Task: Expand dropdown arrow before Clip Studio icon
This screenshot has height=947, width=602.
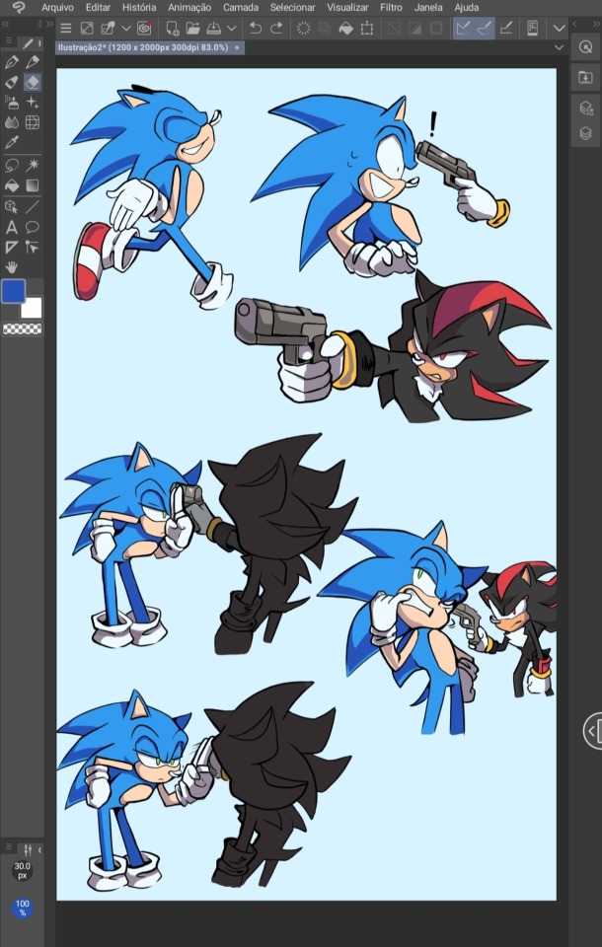Action: 126,28
